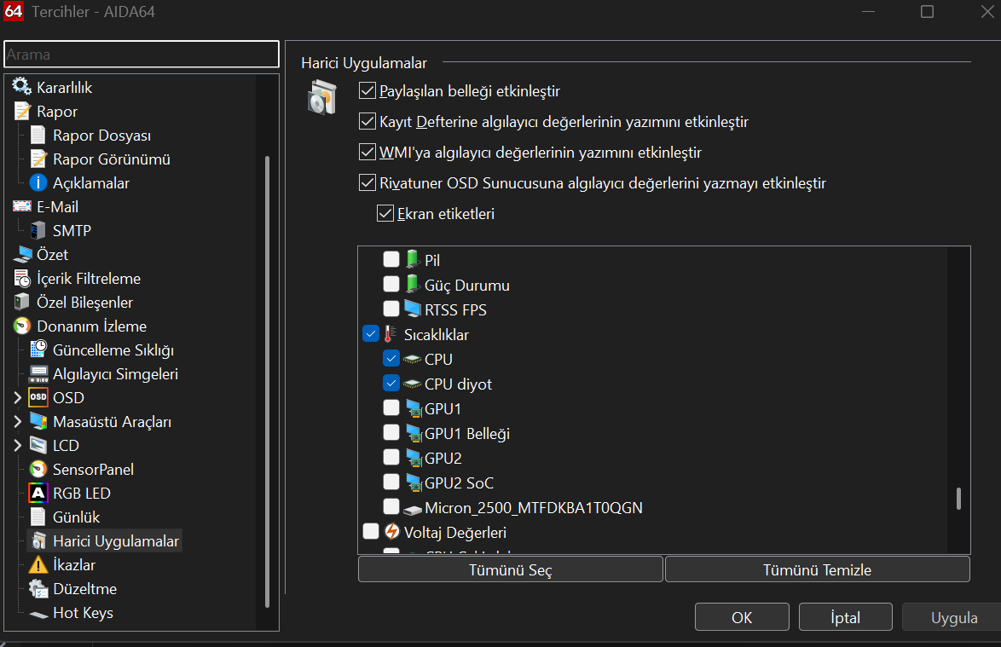Click the LCD icon in tree

point(38,445)
